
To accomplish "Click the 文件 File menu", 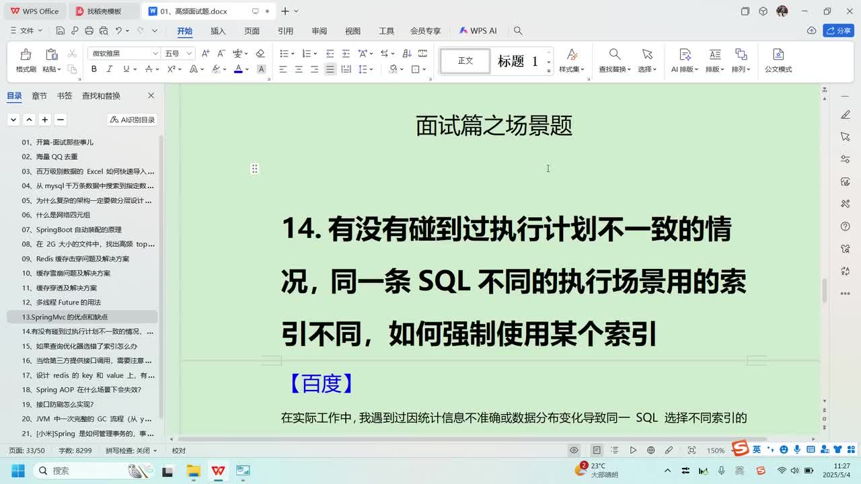I will [26, 31].
